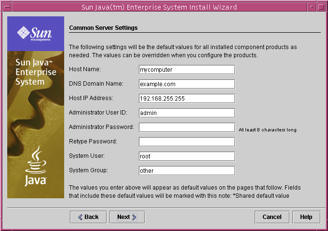The height and width of the screenshot is (231, 328).
Task: Cancel the install wizard
Action: click(x=272, y=217)
